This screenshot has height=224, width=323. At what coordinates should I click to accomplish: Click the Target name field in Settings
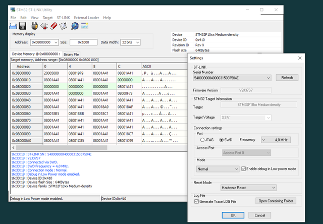click(x=259, y=104)
